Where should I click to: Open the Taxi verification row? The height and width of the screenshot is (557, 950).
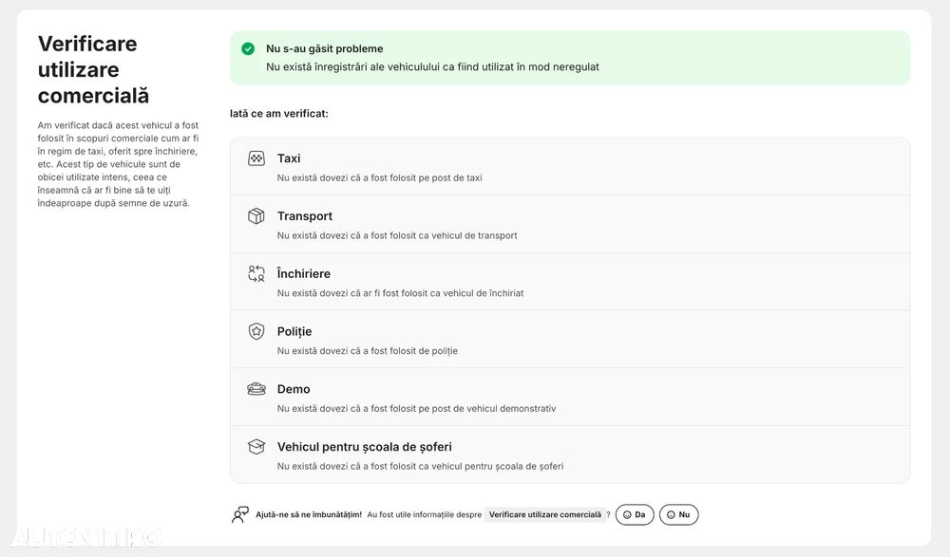click(x=569, y=166)
